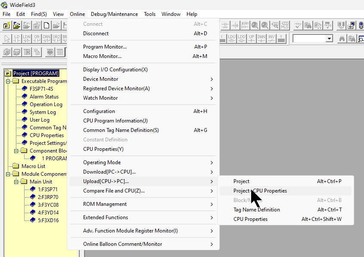Choose CPU Properties(Y) in Online menu

pyautogui.click(x=143, y=149)
